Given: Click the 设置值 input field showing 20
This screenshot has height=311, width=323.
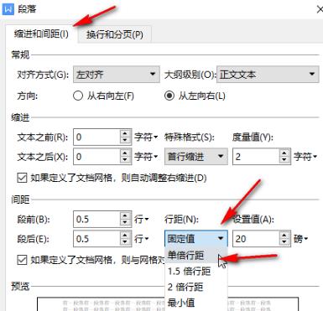Looking at the screenshot, I should coord(256,239).
